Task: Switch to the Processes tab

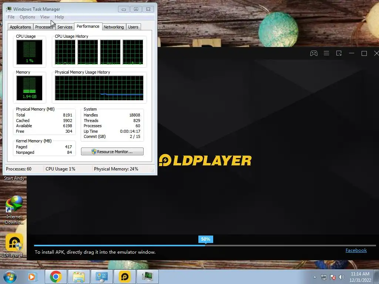Action: click(x=44, y=27)
